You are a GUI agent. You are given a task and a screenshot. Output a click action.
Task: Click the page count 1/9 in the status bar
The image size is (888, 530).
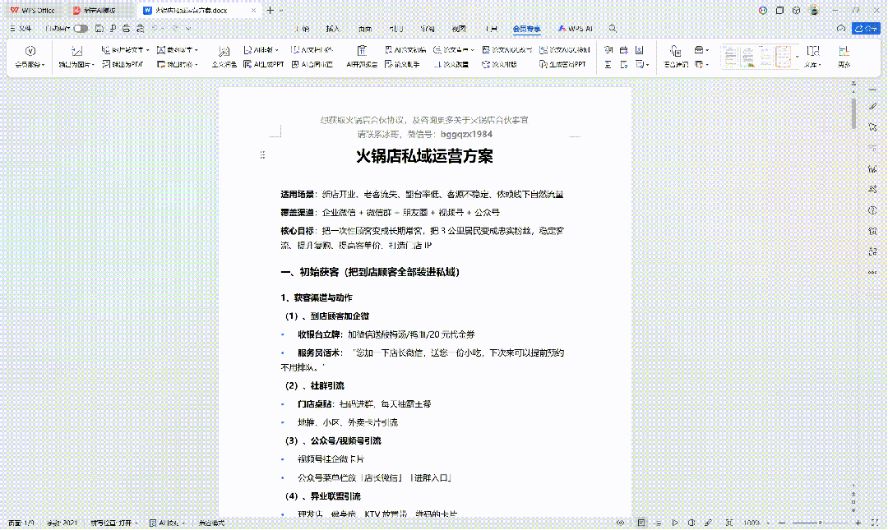tap(21, 523)
